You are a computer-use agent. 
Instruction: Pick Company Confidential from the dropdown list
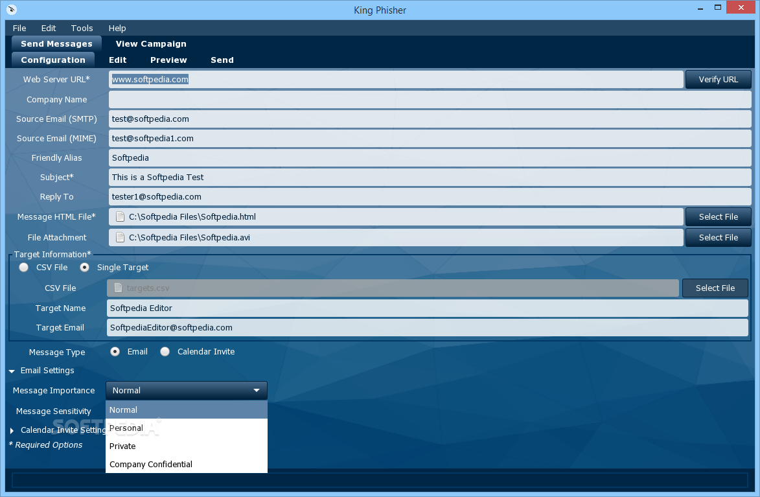(x=187, y=464)
